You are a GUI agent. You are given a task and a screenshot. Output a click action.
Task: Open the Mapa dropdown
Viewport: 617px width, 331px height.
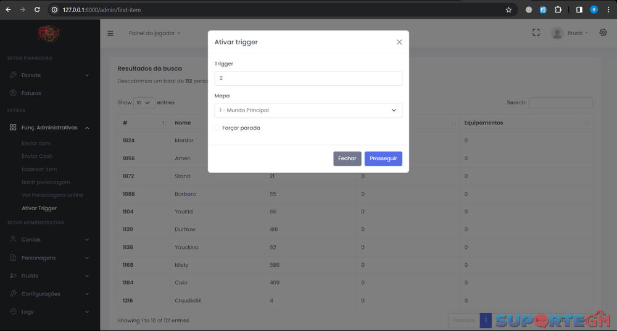[x=308, y=110]
